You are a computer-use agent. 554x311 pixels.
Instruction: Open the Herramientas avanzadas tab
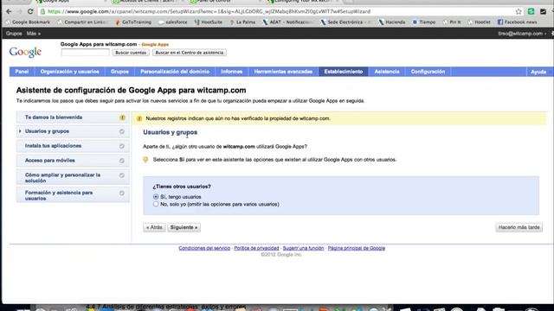[283, 72]
